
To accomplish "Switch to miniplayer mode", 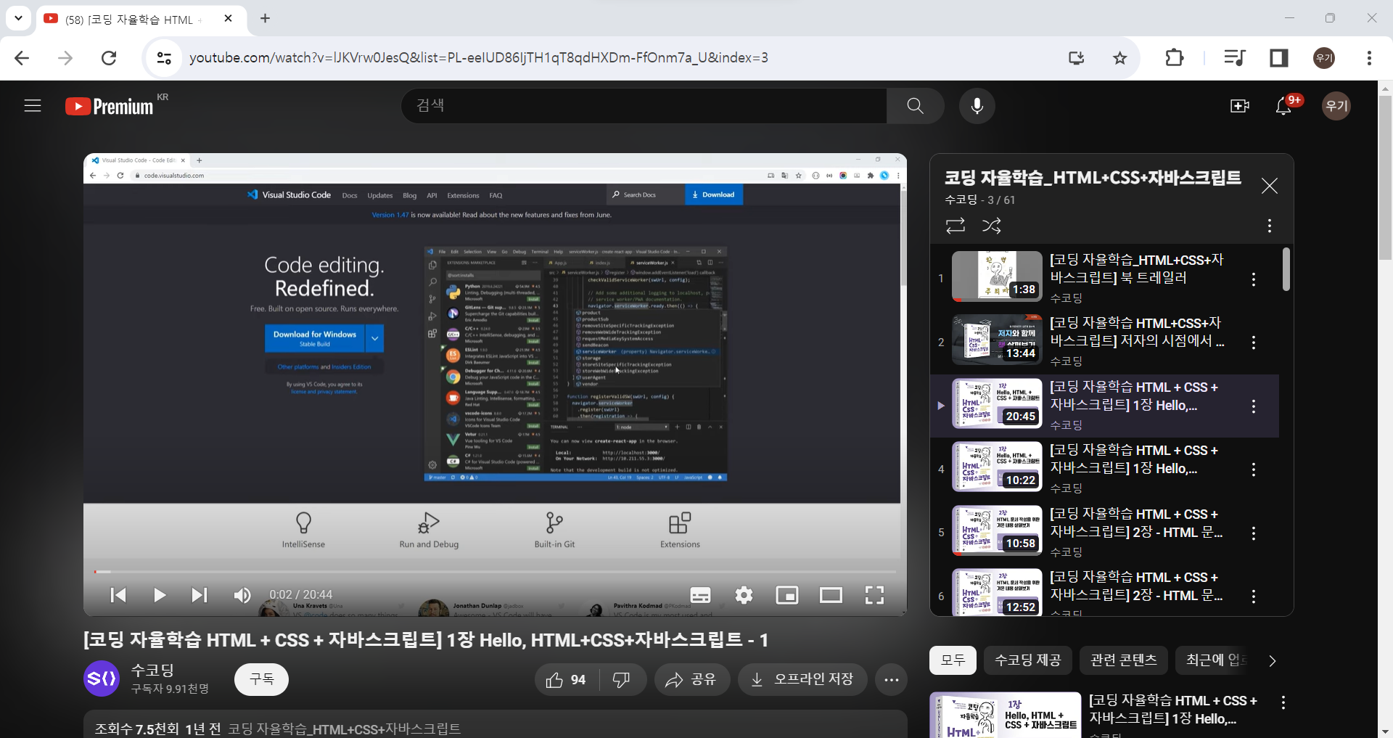I will point(787,595).
